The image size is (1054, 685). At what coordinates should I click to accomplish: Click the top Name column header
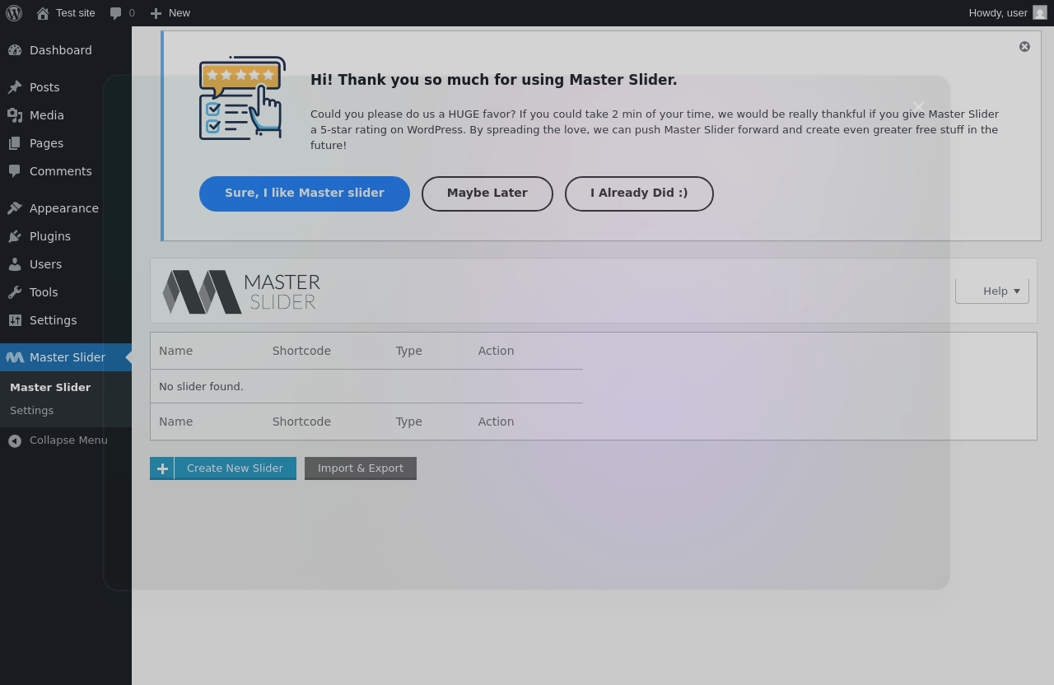[x=175, y=351]
